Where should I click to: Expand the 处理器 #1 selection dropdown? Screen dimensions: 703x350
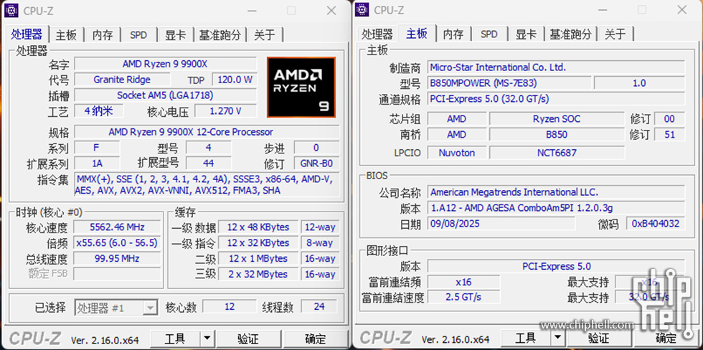pyautogui.click(x=150, y=308)
